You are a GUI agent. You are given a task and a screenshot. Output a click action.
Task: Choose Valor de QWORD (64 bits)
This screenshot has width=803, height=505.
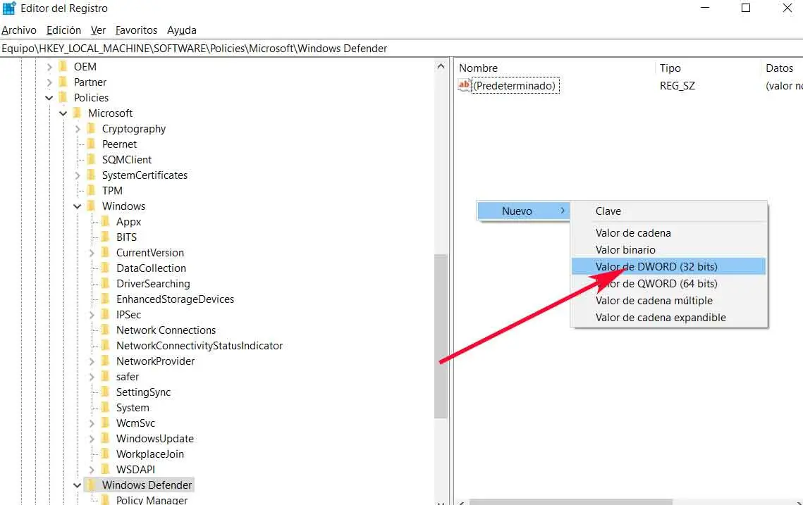point(668,283)
